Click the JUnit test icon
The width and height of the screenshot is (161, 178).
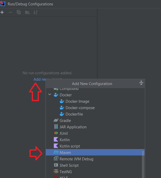tap(56, 133)
